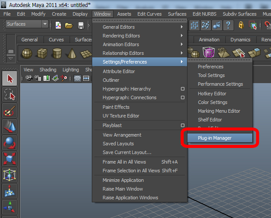Image resolution: width=271 pixels, height=218 pixels.
Task: Pick the Paint Selection brush tool
Action: (x=10, y=111)
